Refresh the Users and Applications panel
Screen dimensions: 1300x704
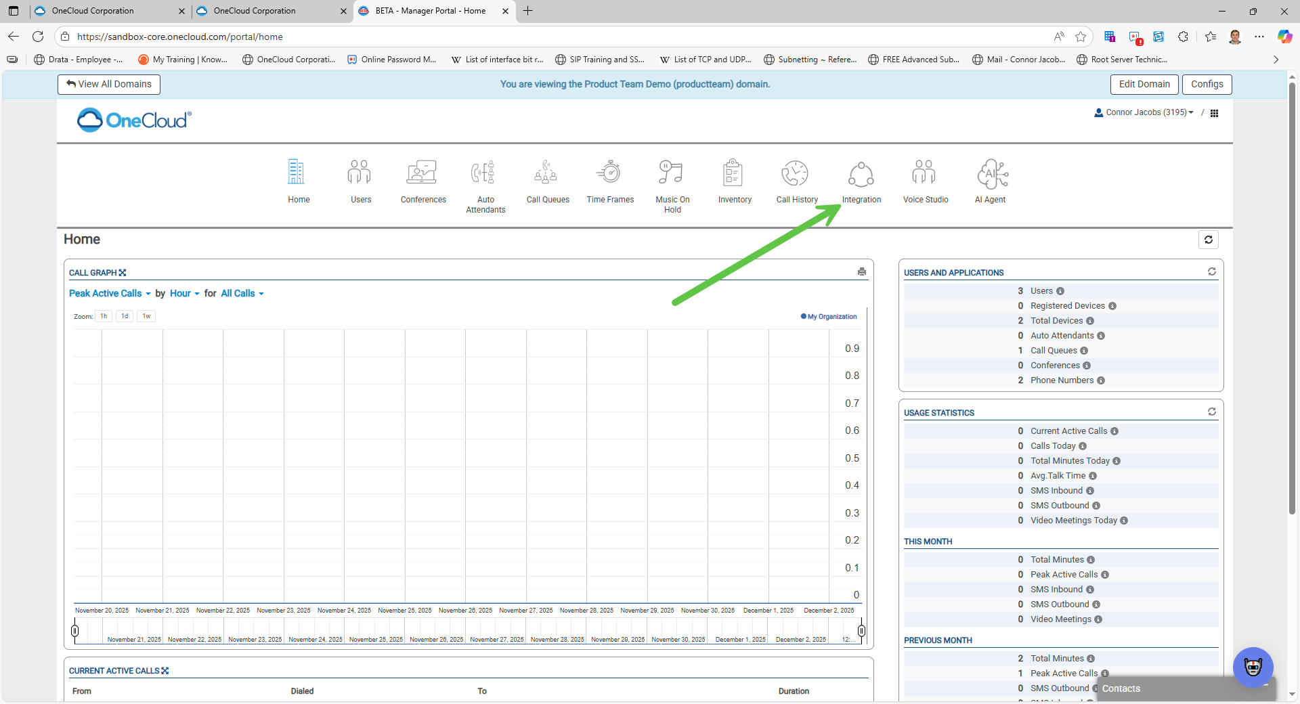(1211, 272)
